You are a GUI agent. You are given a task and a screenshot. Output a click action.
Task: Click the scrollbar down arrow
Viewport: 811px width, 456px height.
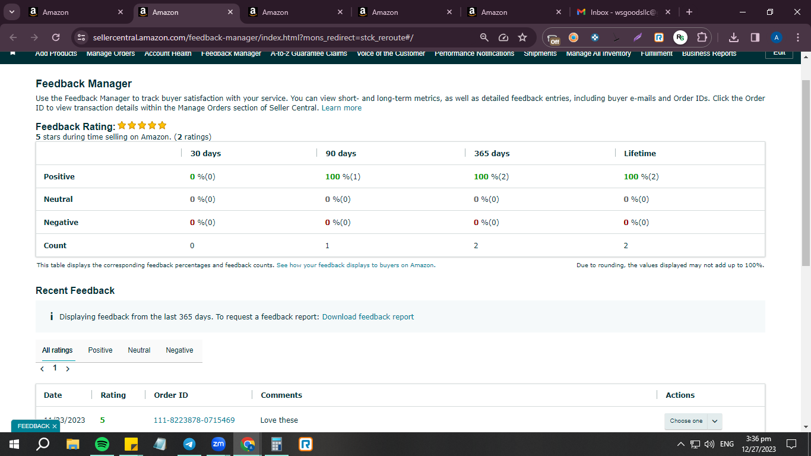[806, 426]
